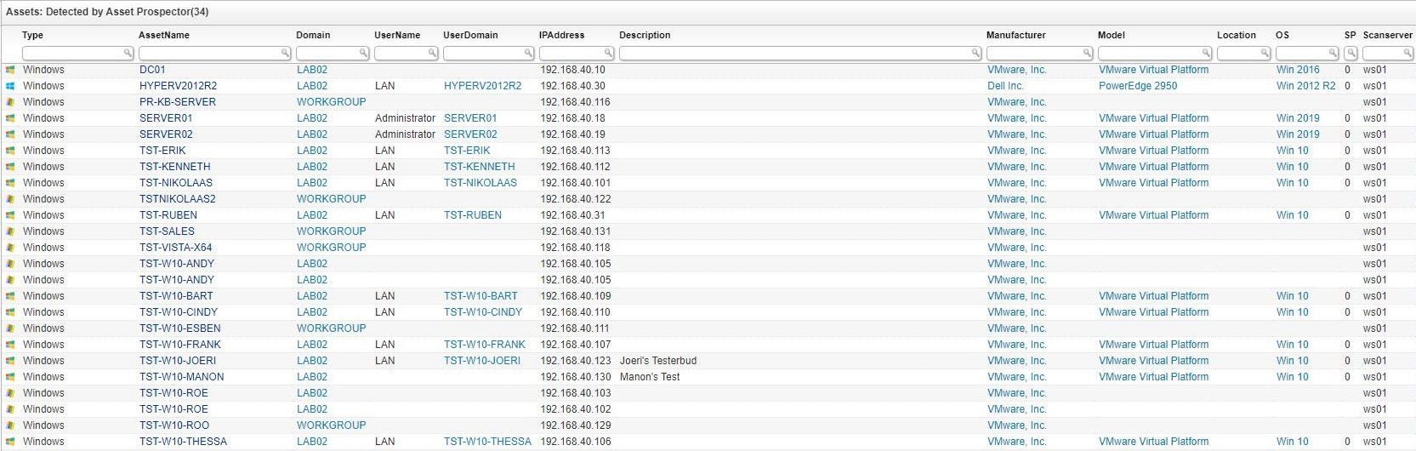This screenshot has height=451, width=1416.
Task: Click the Windows icon in the DC01 row
Action: (x=10, y=70)
